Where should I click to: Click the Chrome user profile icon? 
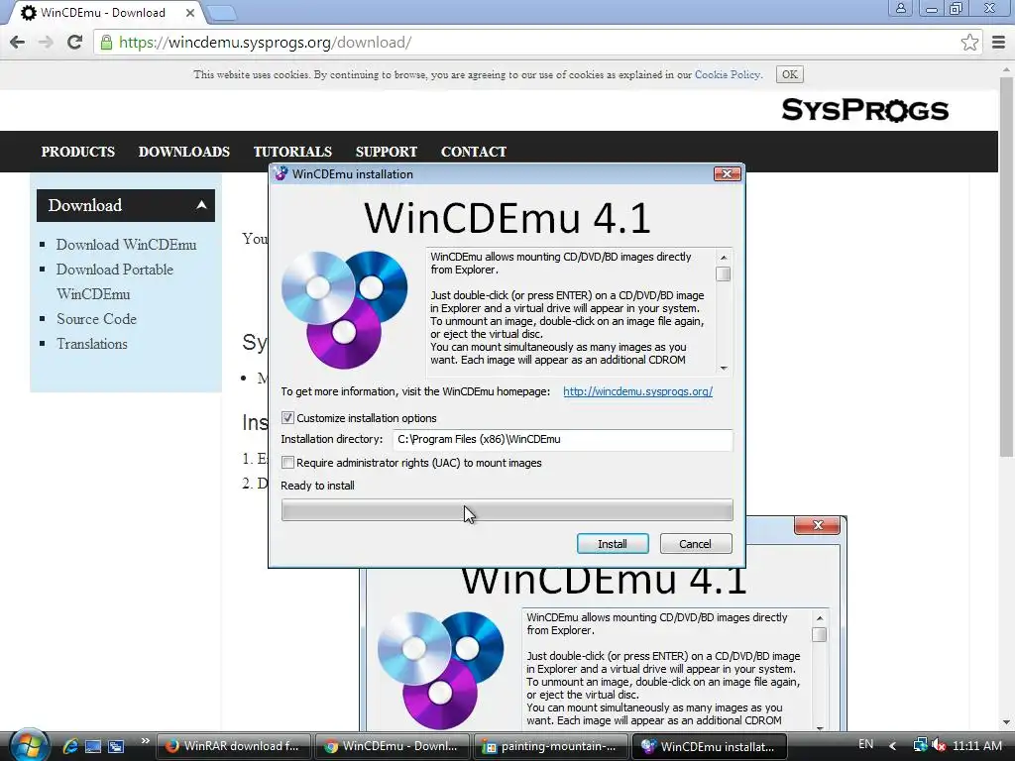pos(900,8)
